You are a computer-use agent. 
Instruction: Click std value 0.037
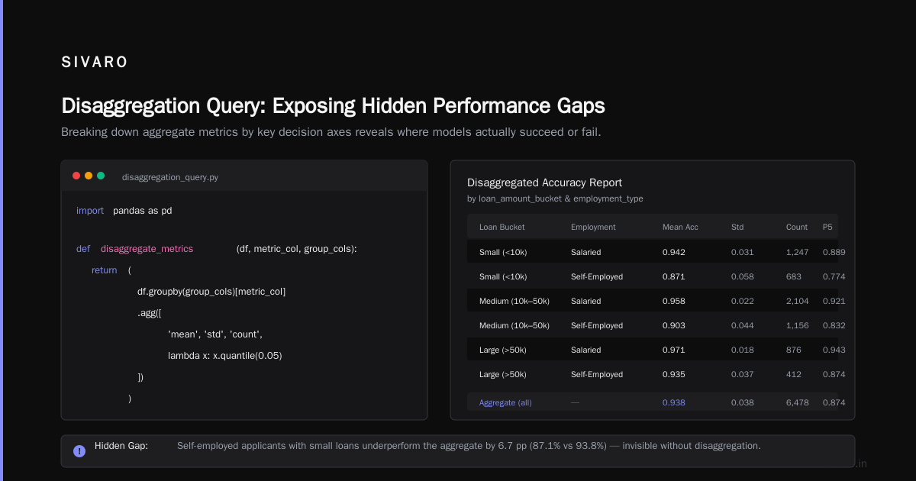click(743, 374)
